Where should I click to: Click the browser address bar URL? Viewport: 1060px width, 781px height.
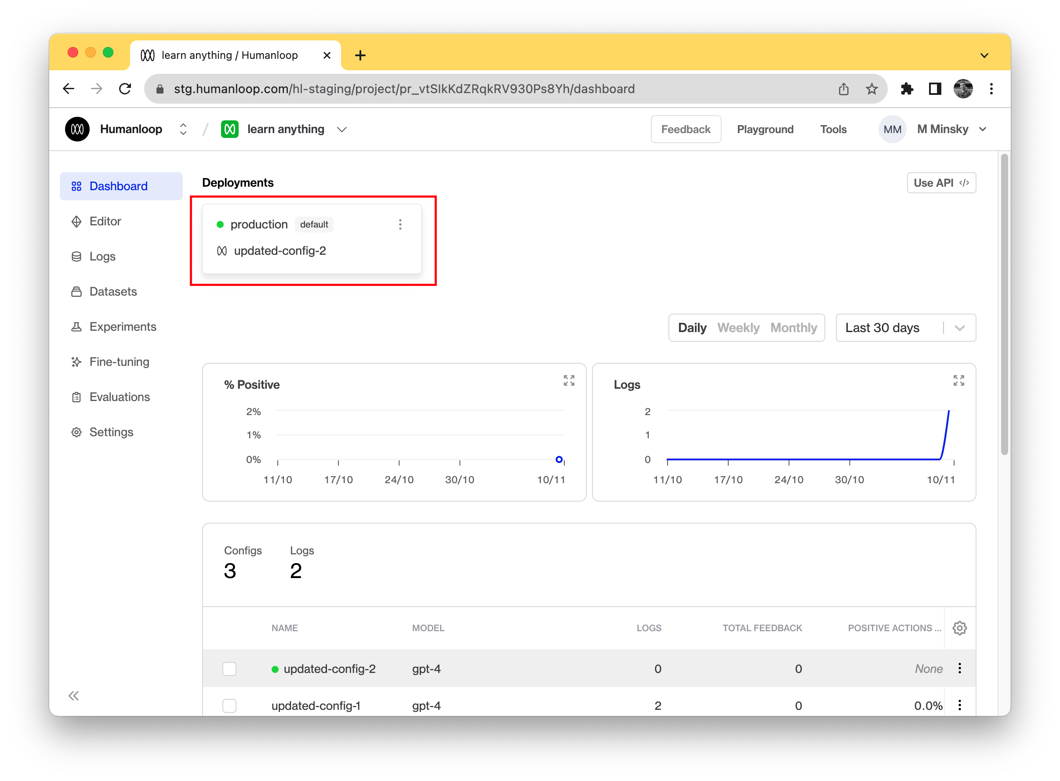pos(404,89)
